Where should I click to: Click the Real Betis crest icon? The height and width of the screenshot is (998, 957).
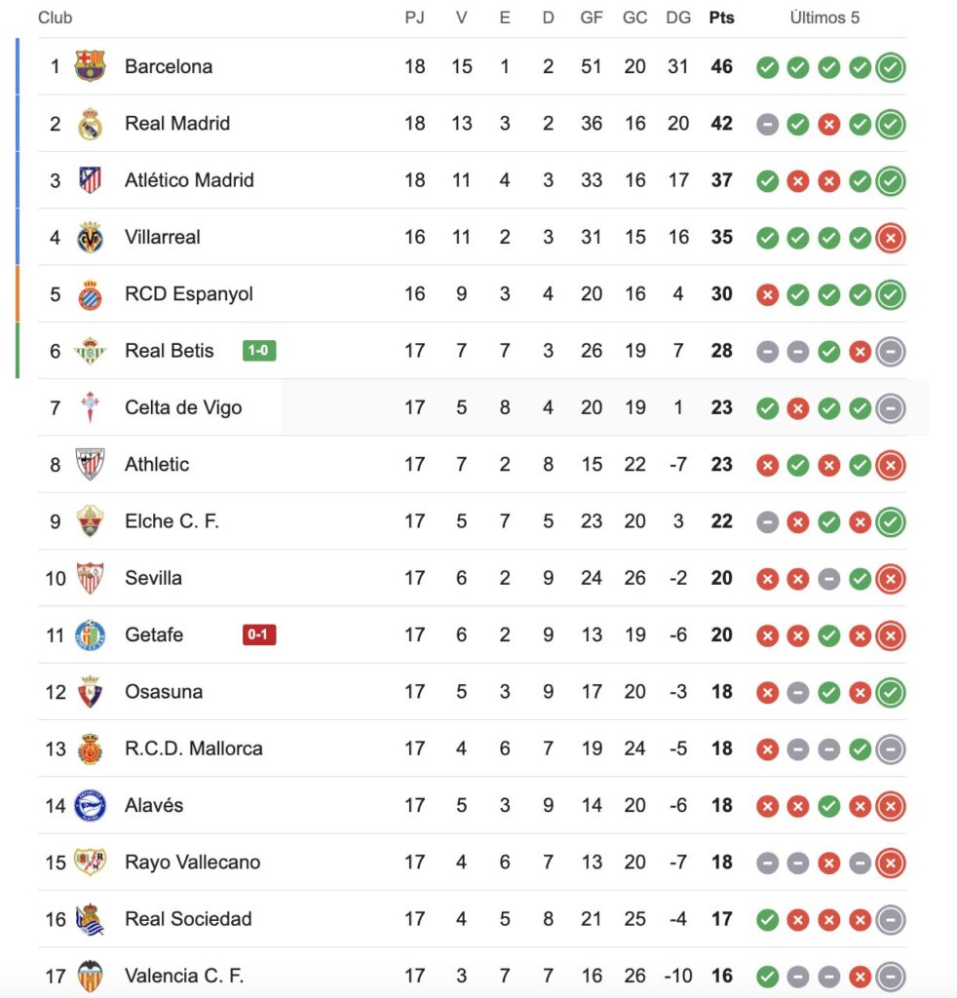[90, 351]
